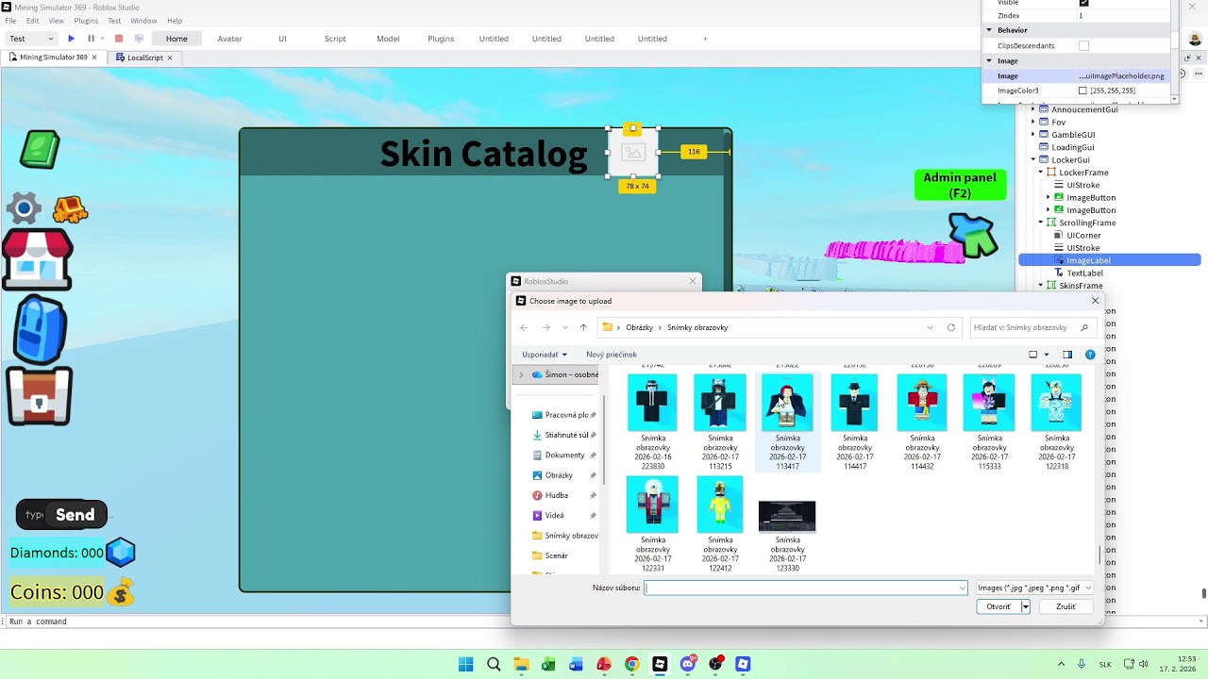
Task: Select the LocalScript document tab
Action: point(145,58)
